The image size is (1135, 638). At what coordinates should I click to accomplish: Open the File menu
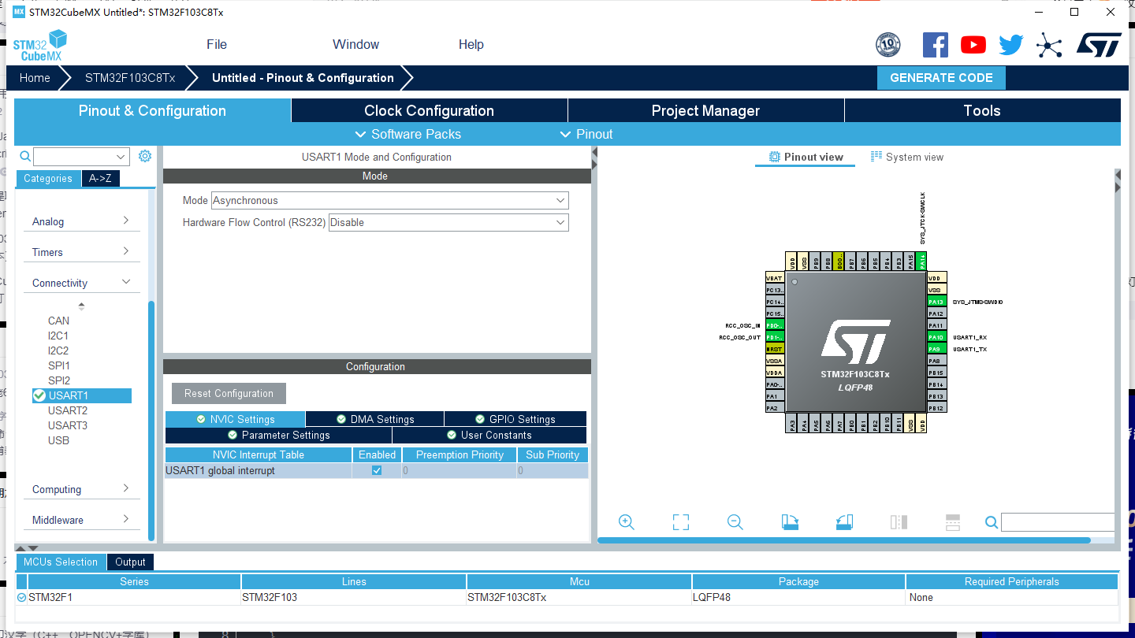(217, 45)
